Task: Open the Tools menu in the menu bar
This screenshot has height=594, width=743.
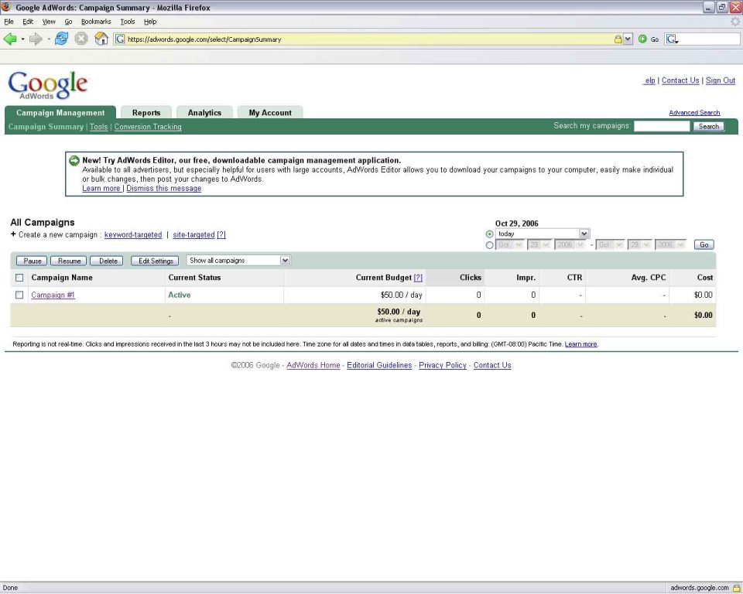Action: point(128,22)
